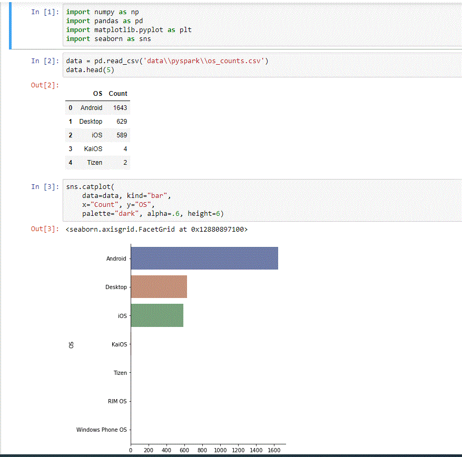Click the 'Tizen' chart axis label
462x457 pixels.
coord(120,373)
